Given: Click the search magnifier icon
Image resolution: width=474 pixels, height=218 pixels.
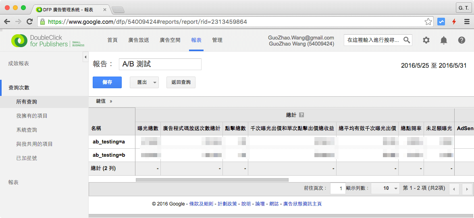Looking at the screenshot, I should click(407, 40).
